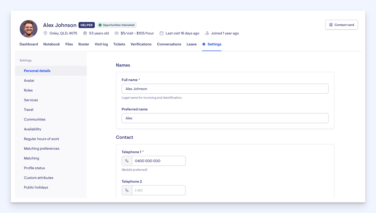Click the HELPER badge
Screen dimensions: 376x213
tap(86, 25)
